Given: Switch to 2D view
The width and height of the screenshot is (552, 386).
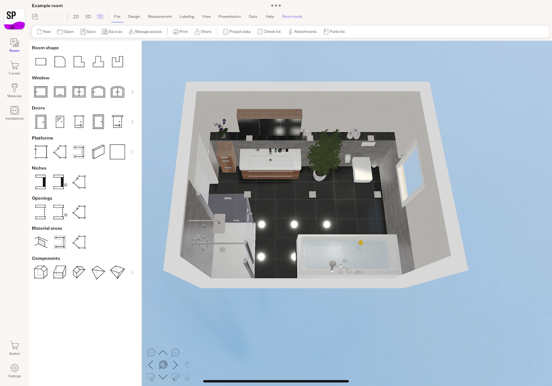Looking at the screenshot, I should [76, 16].
